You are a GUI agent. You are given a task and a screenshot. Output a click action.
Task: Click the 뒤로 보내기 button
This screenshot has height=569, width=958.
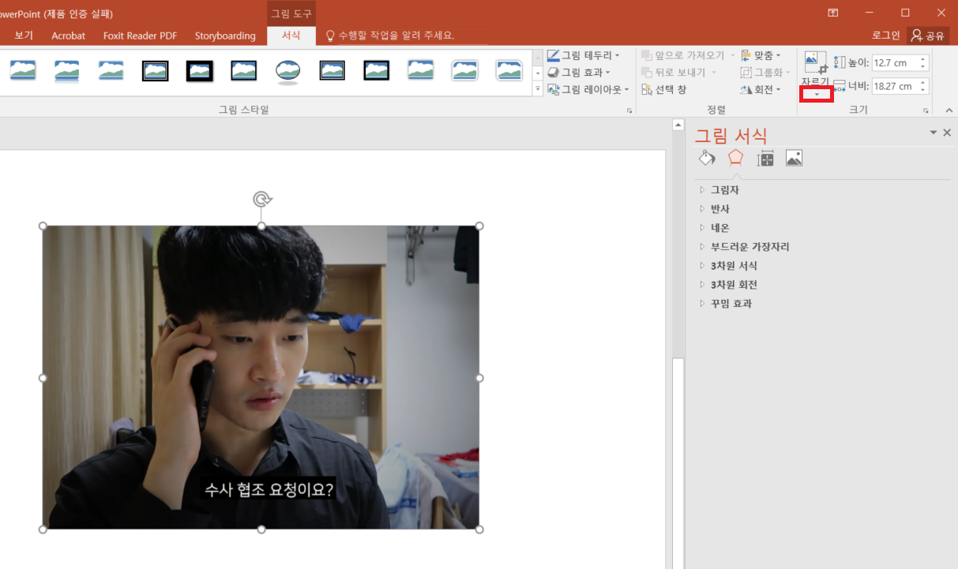point(679,73)
